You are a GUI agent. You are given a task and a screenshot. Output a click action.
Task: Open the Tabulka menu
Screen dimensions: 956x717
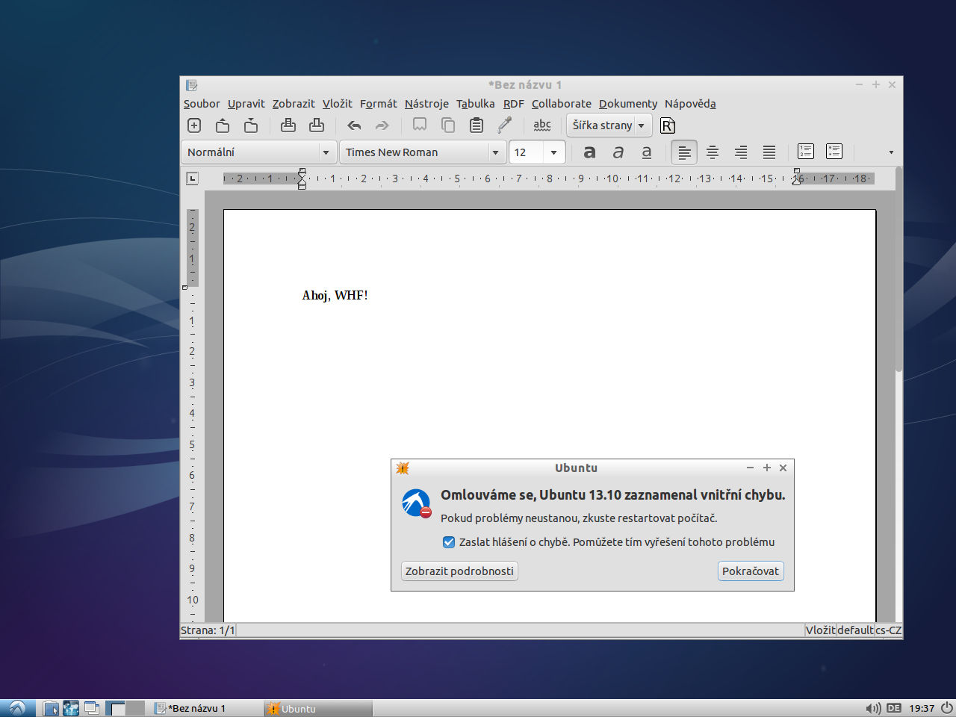476,104
